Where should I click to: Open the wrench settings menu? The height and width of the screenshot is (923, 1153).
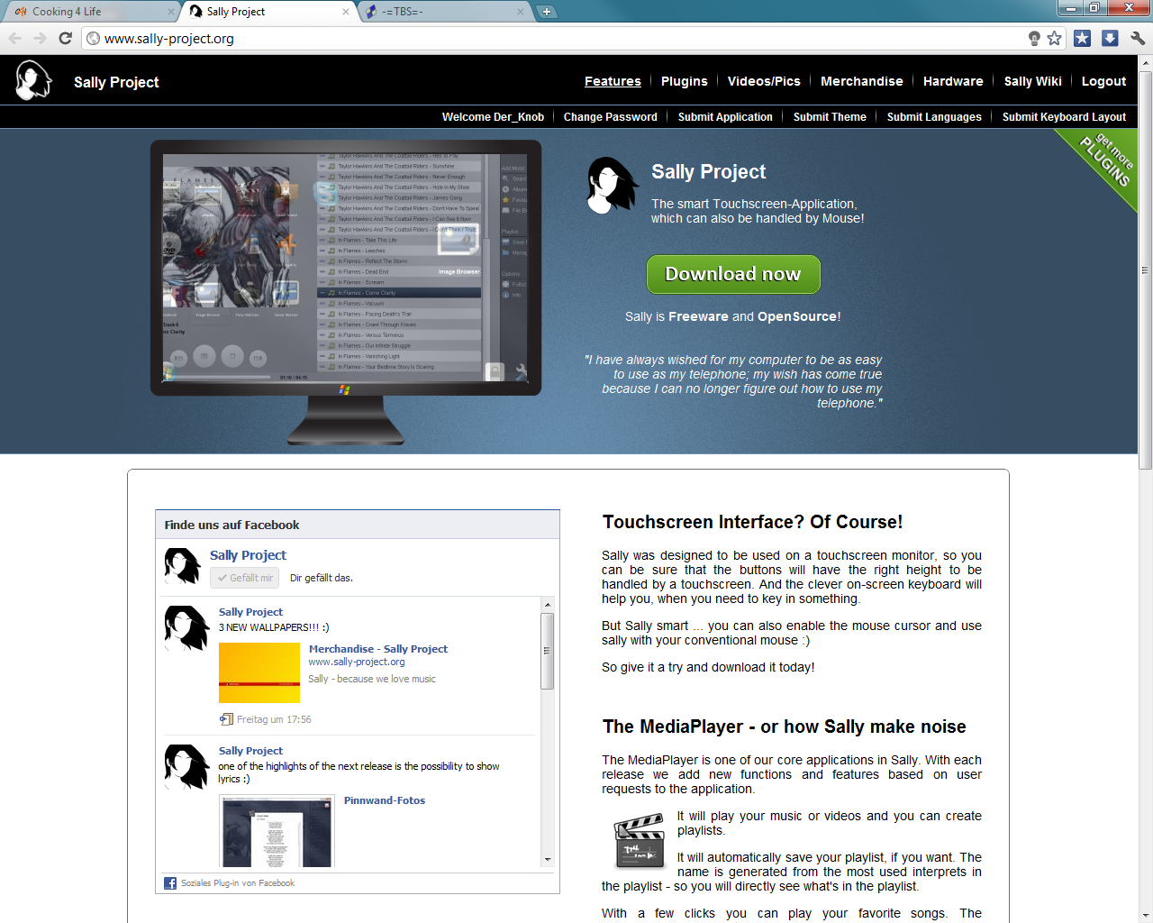coord(1138,38)
